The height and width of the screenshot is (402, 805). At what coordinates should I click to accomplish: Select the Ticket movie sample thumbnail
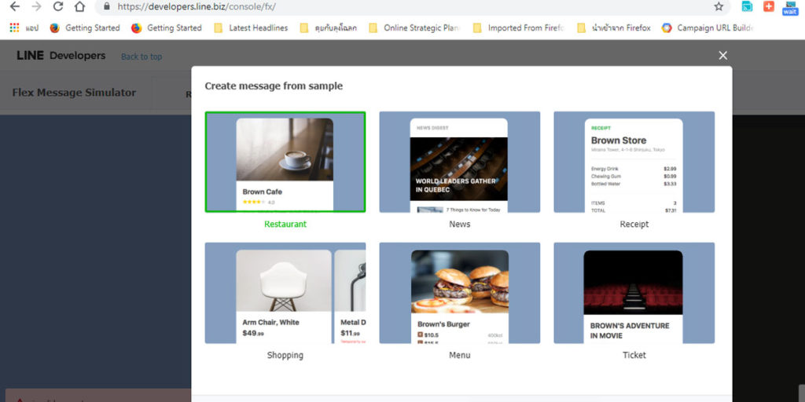coord(634,293)
